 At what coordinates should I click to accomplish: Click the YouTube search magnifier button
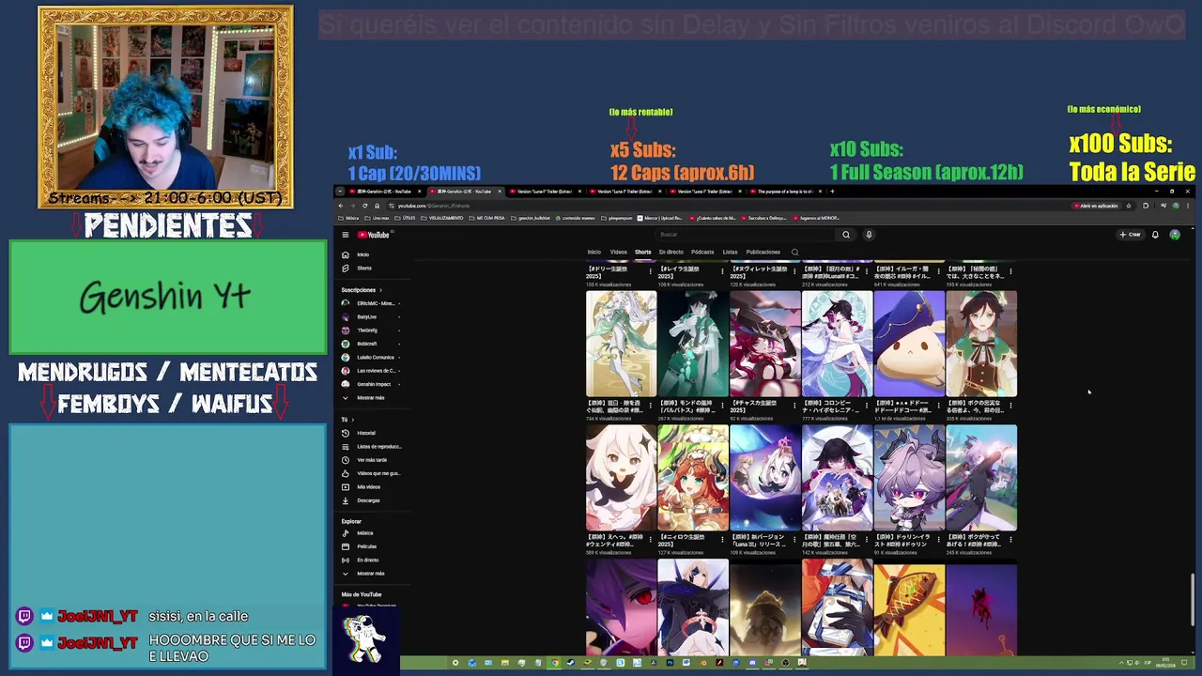[x=846, y=235]
